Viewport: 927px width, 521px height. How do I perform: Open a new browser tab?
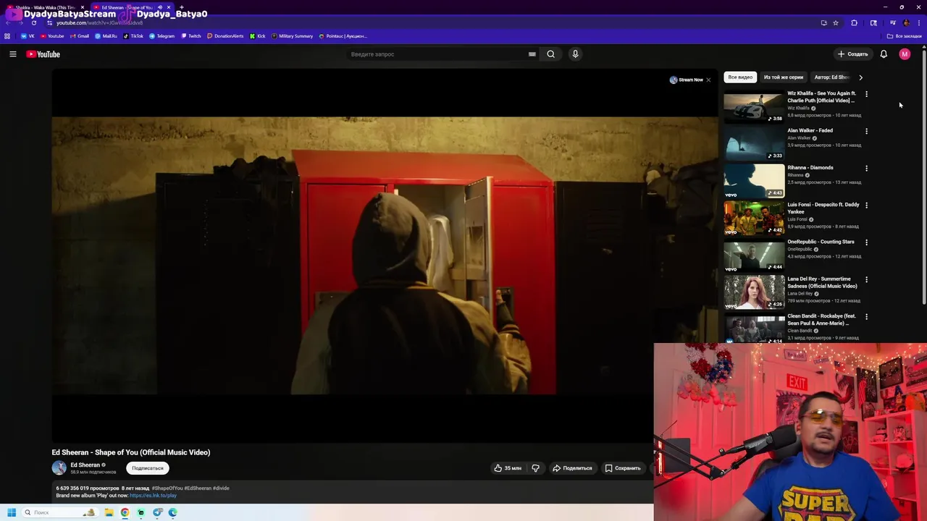point(181,7)
